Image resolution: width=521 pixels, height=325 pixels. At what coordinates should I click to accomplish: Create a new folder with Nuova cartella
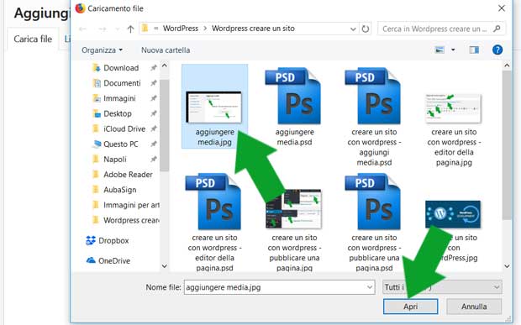[x=166, y=50]
